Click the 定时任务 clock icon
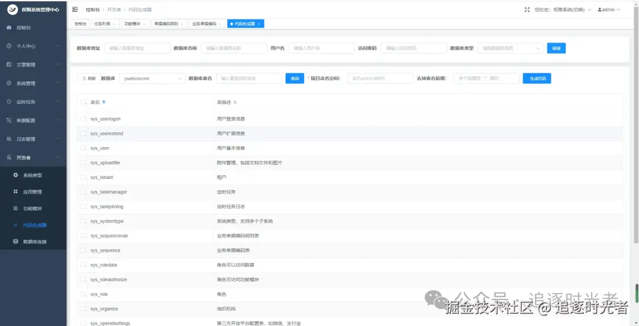Image resolution: width=639 pixels, height=326 pixels. coord(9,102)
